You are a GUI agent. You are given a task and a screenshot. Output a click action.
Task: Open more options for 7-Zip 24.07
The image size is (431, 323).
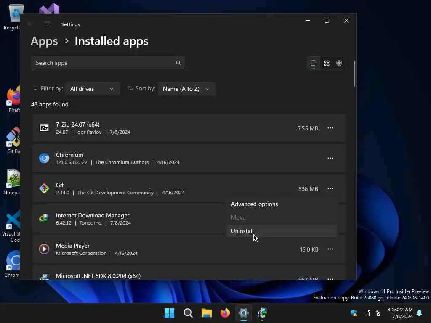point(330,128)
